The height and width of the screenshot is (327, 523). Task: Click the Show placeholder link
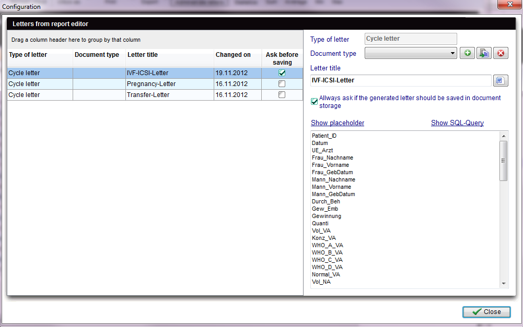[338, 123]
